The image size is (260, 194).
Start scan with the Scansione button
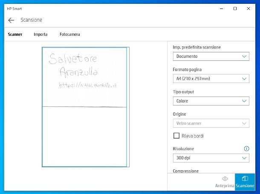tap(245, 182)
